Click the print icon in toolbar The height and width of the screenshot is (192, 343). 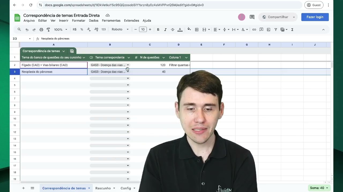pos(41,30)
